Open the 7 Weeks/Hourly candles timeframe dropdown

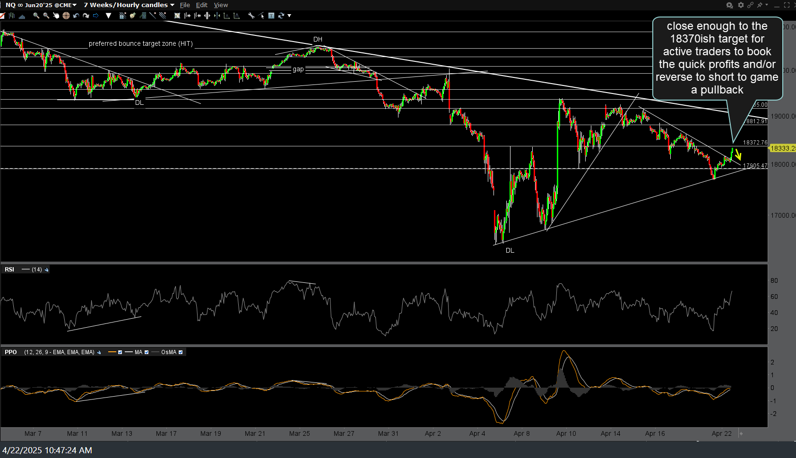click(172, 5)
